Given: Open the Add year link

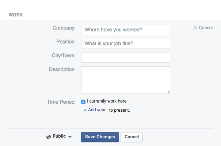Looking at the screenshot, I should pos(97,110).
